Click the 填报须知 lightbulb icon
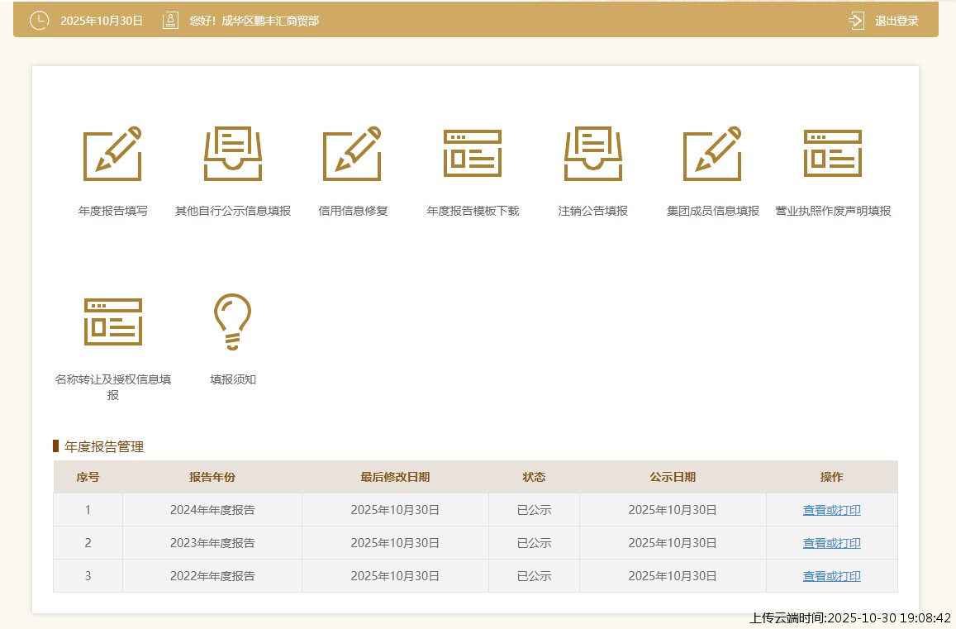Screen dimensions: 956x629 [233, 322]
